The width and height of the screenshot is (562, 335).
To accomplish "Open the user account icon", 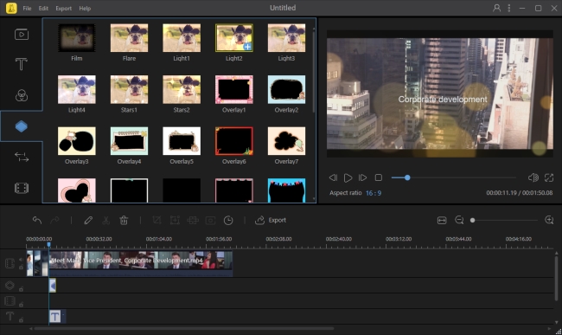I will (497, 8).
